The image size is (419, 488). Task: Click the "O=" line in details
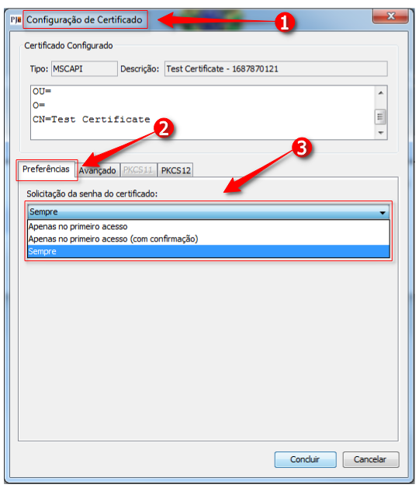click(x=39, y=105)
